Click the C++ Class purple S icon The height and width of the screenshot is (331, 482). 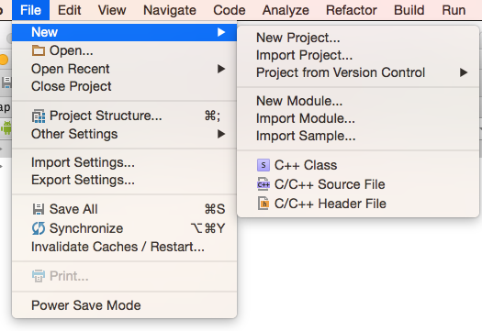click(x=263, y=165)
